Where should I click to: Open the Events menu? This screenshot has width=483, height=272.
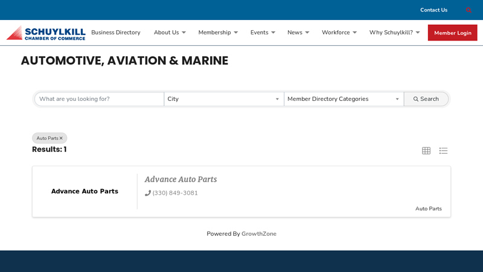click(x=263, y=33)
